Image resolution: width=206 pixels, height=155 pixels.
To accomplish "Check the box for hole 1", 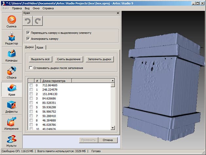I will click(x=31, y=89).
